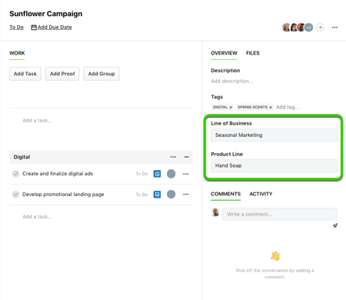
Task: Open the Product Line field showing Hand Soap
Action: pyautogui.click(x=274, y=165)
